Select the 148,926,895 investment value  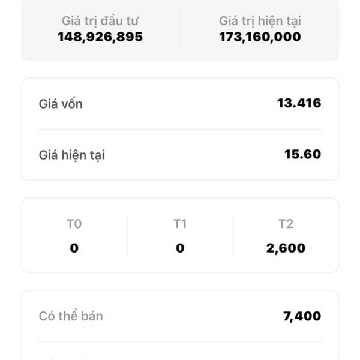100,37
